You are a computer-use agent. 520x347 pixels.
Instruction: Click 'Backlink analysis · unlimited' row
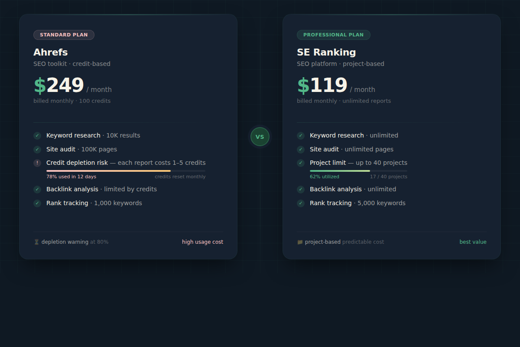(353, 189)
